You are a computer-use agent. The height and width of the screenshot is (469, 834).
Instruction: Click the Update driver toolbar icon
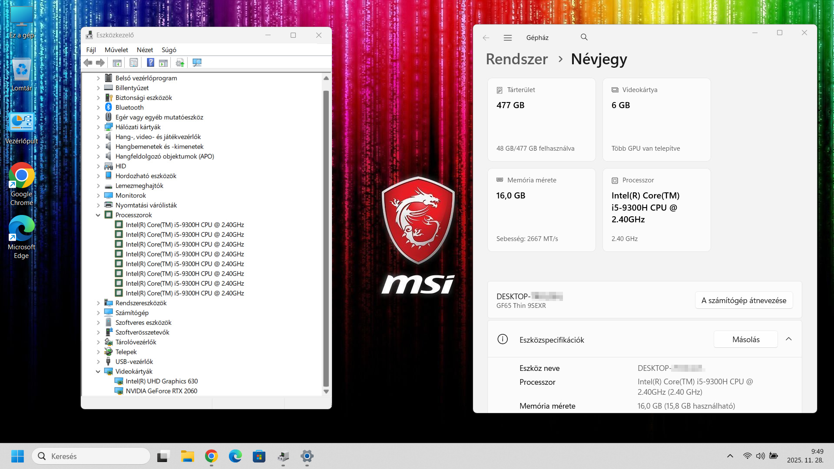(x=180, y=63)
